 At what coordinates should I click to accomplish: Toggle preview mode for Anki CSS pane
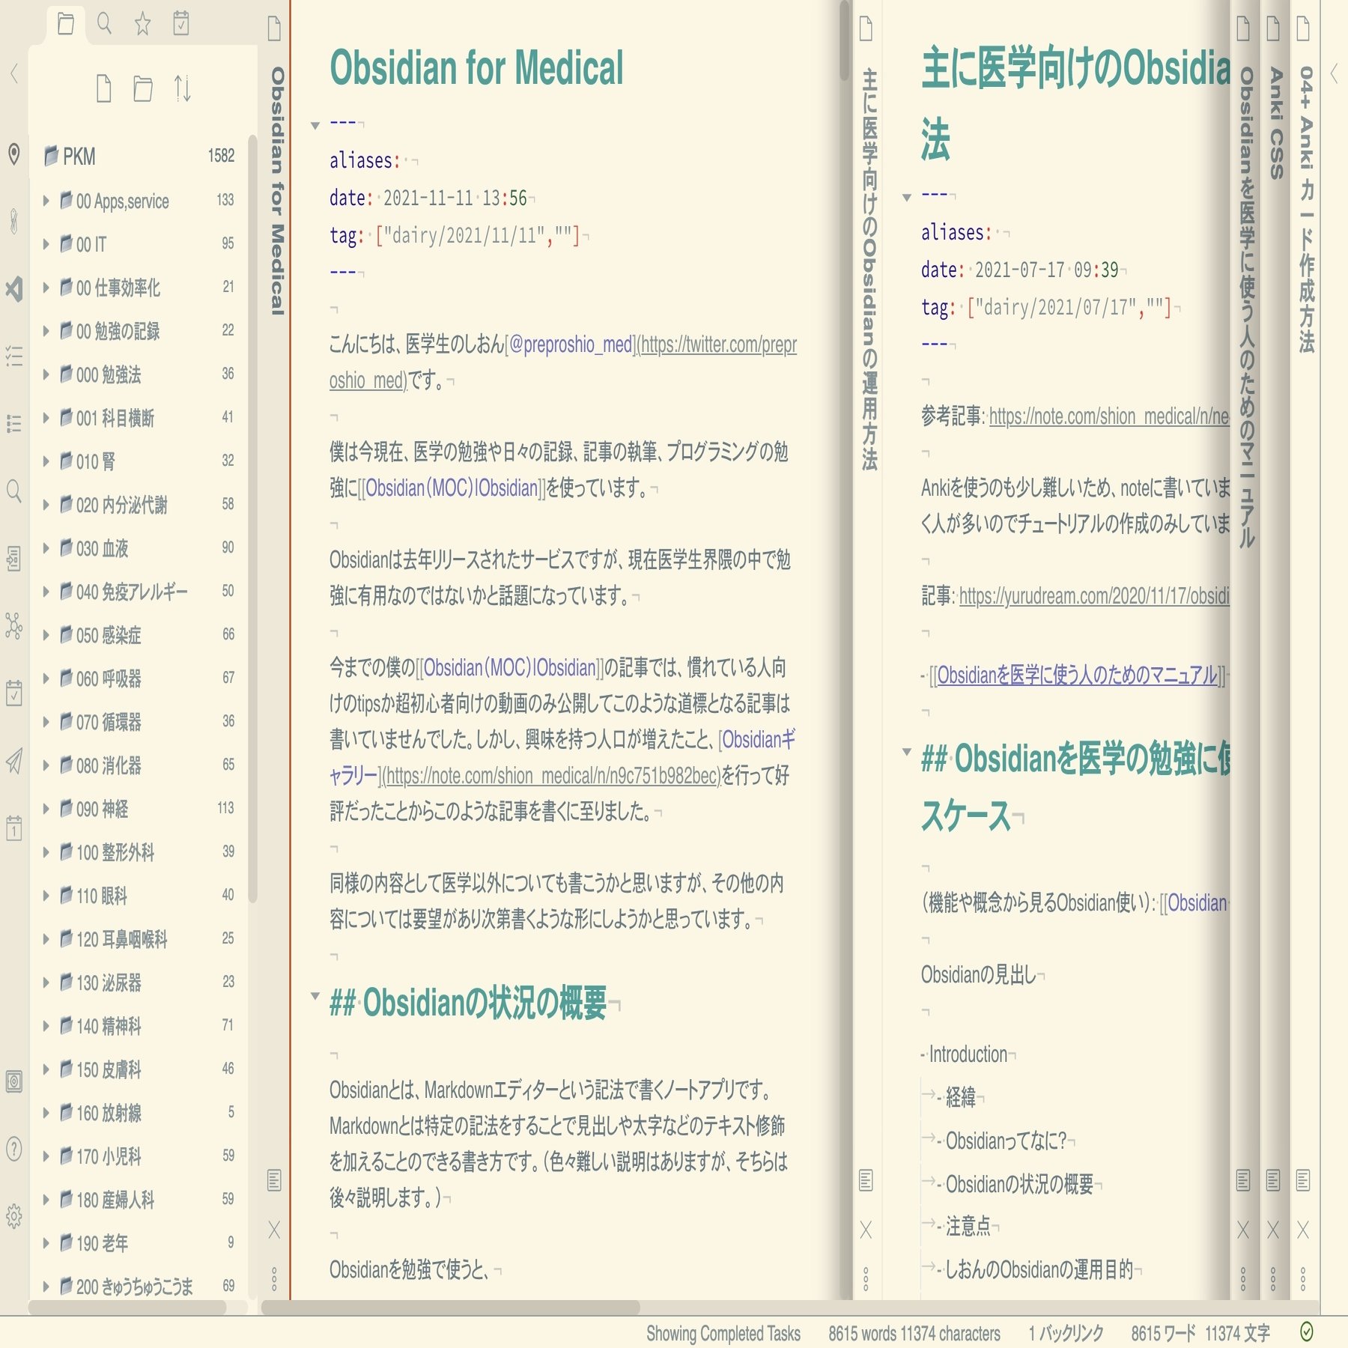[1272, 1180]
